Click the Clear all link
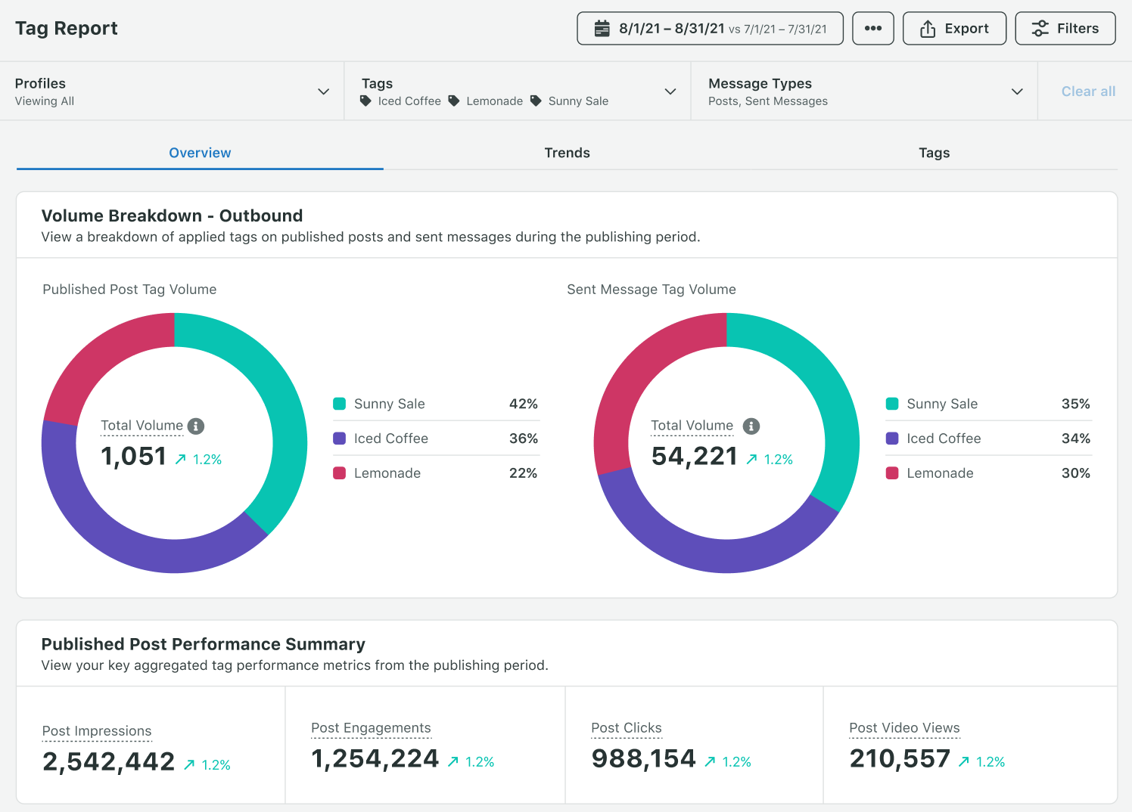 (x=1087, y=91)
